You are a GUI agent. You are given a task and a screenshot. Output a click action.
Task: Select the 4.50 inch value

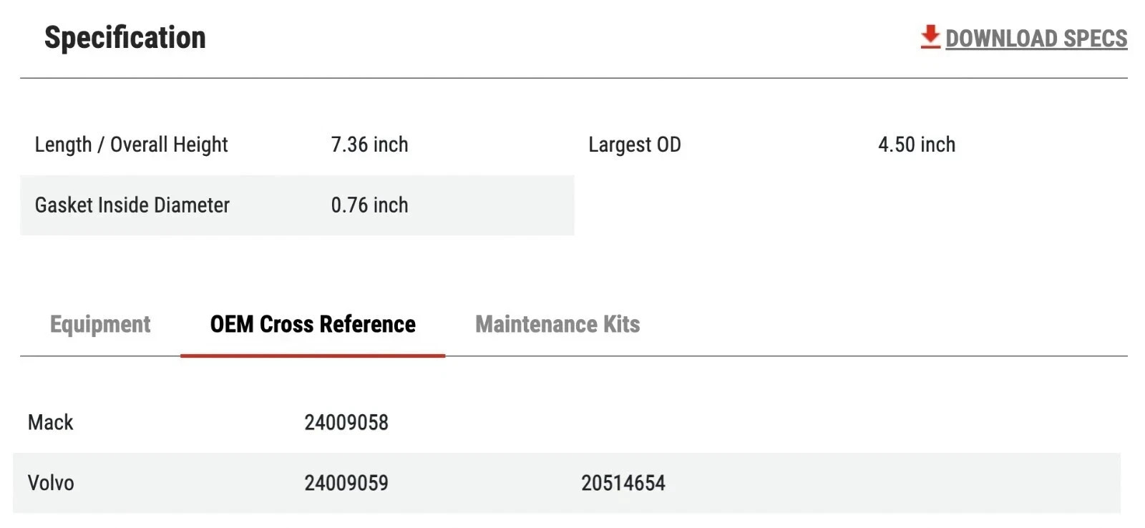pos(916,145)
